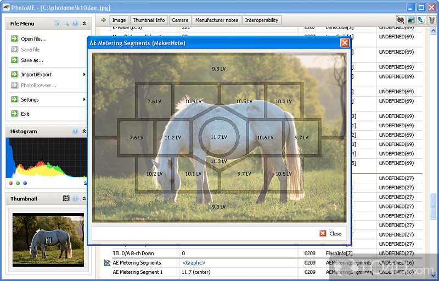
Task: Collapse the File Menu panel
Action: 84,24
